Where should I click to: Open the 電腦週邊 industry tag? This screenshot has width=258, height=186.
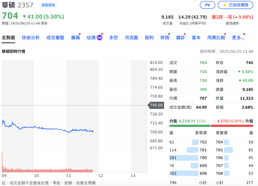(48, 5)
